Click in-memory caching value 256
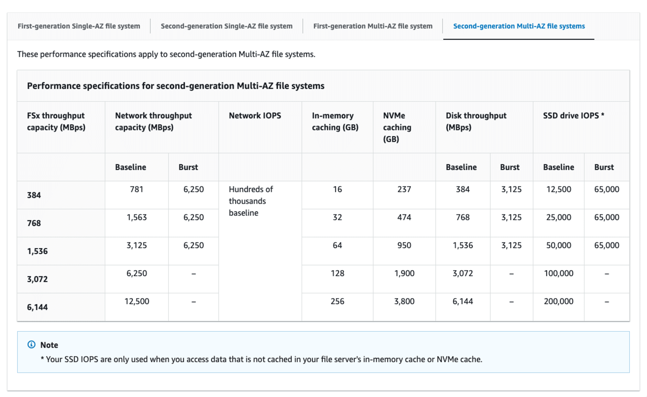Viewport: 647px width, 397px height. (x=337, y=301)
